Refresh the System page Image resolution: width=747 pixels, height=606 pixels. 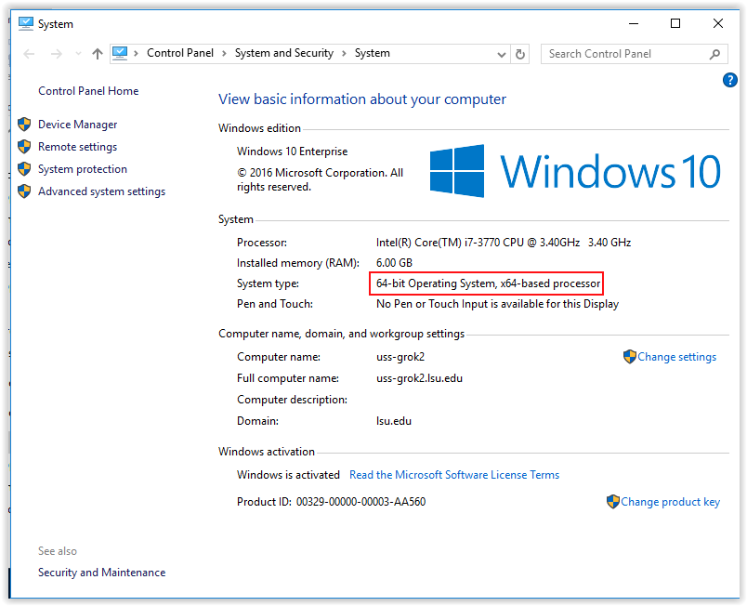point(520,54)
